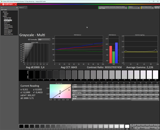
Task: Click the panel arrow icon beside the gear
Action: pyautogui.click(x=159, y=8)
